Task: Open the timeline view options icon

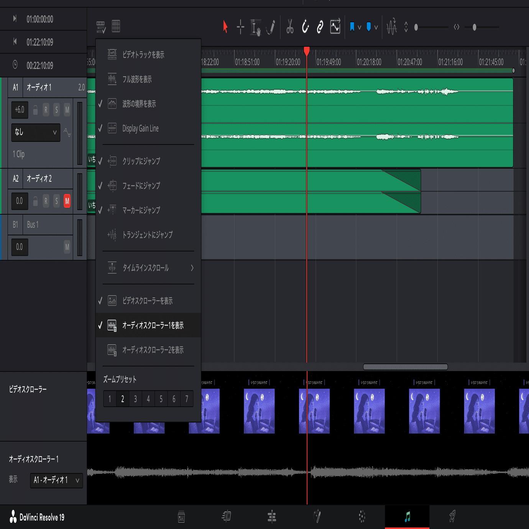Action: pos(101,27)
